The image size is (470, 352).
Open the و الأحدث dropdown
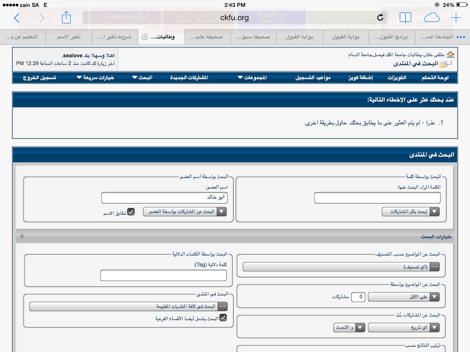(349, 327)
